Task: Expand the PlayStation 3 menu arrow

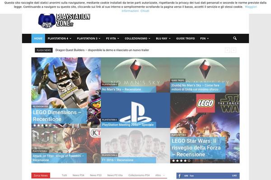Action: coord(99,38)
